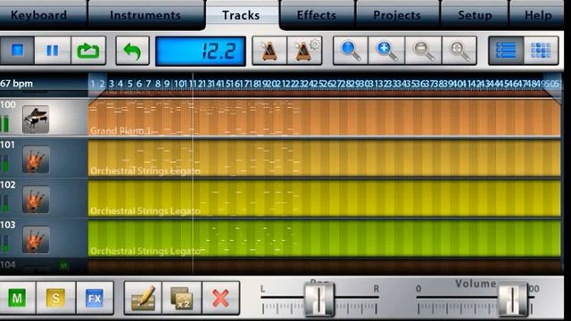Image resolution: width=571 pixels, height=321 pixels.
Task: Click the track 104 mute indicator
Action: pyautogui.click(x=64, y=266)
